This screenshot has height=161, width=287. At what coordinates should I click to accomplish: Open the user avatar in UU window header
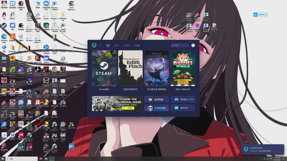pos(193,45)
